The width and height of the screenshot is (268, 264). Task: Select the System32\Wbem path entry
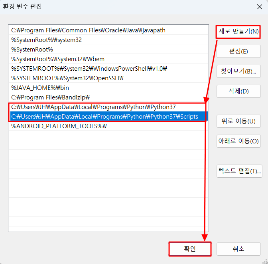(108, 59)
